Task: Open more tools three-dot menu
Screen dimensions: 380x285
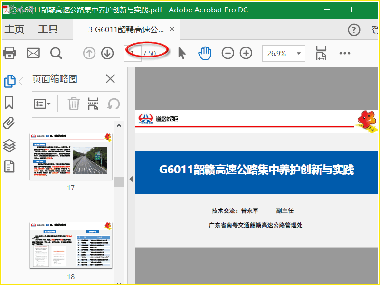Action: tap(345, 53)
